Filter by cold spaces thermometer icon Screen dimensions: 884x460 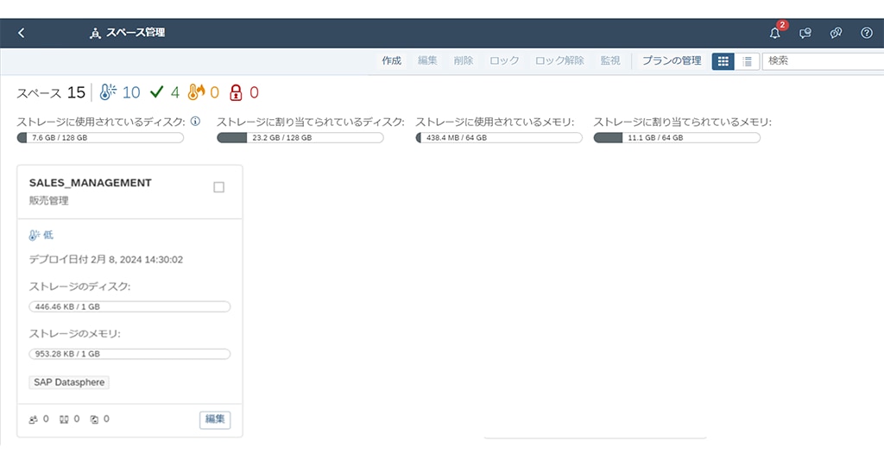(x=108, y=92)
